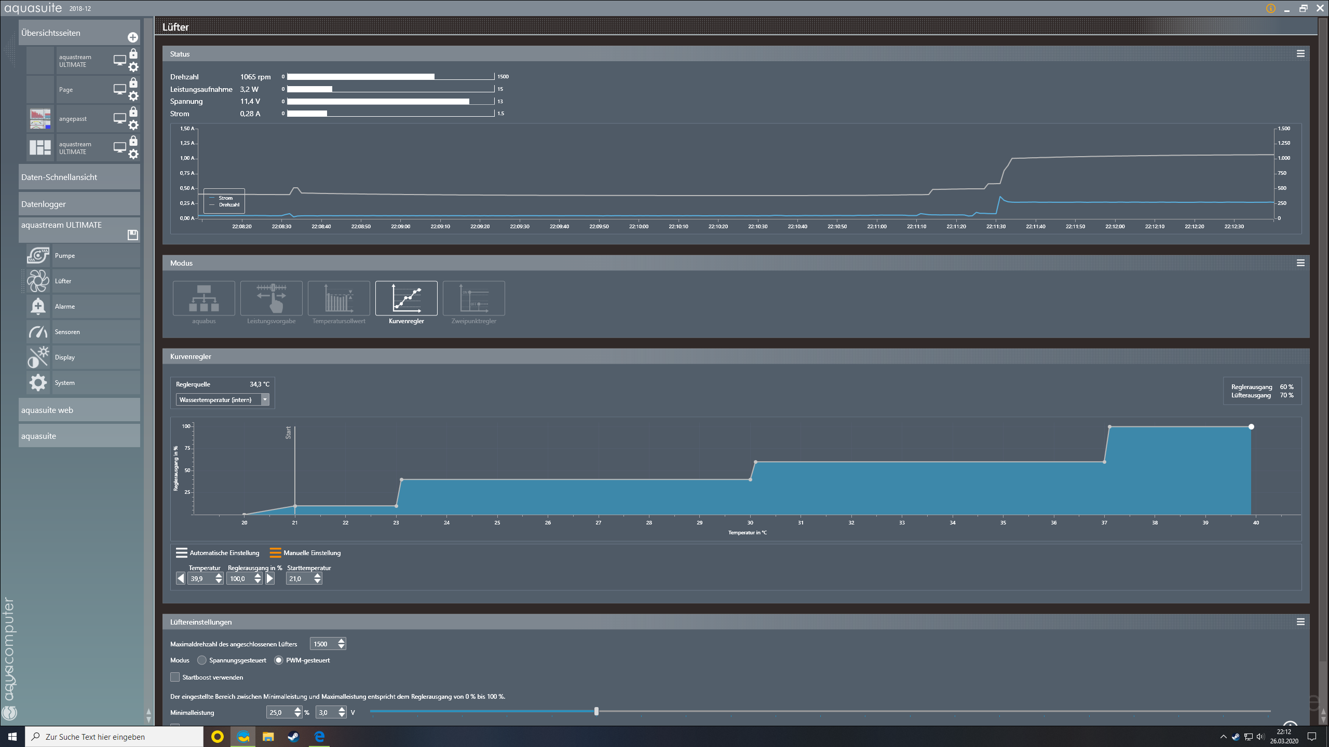Click the Minimalleistung slider handle
The image size is (1329, 747).
[596, 711]
